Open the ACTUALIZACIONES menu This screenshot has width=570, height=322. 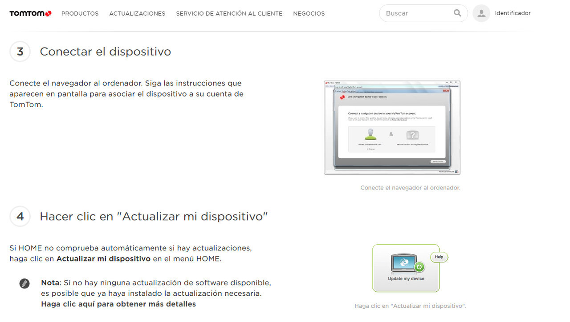[x=137, y=13]
